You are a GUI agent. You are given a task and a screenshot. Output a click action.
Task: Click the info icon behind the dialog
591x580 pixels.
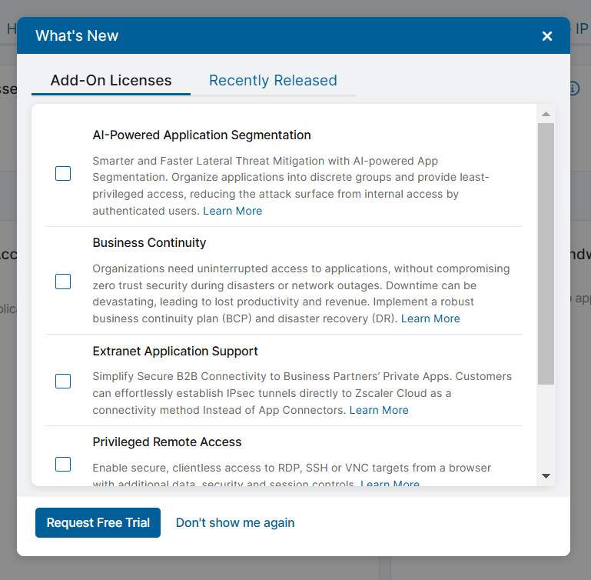coord(574,88)
